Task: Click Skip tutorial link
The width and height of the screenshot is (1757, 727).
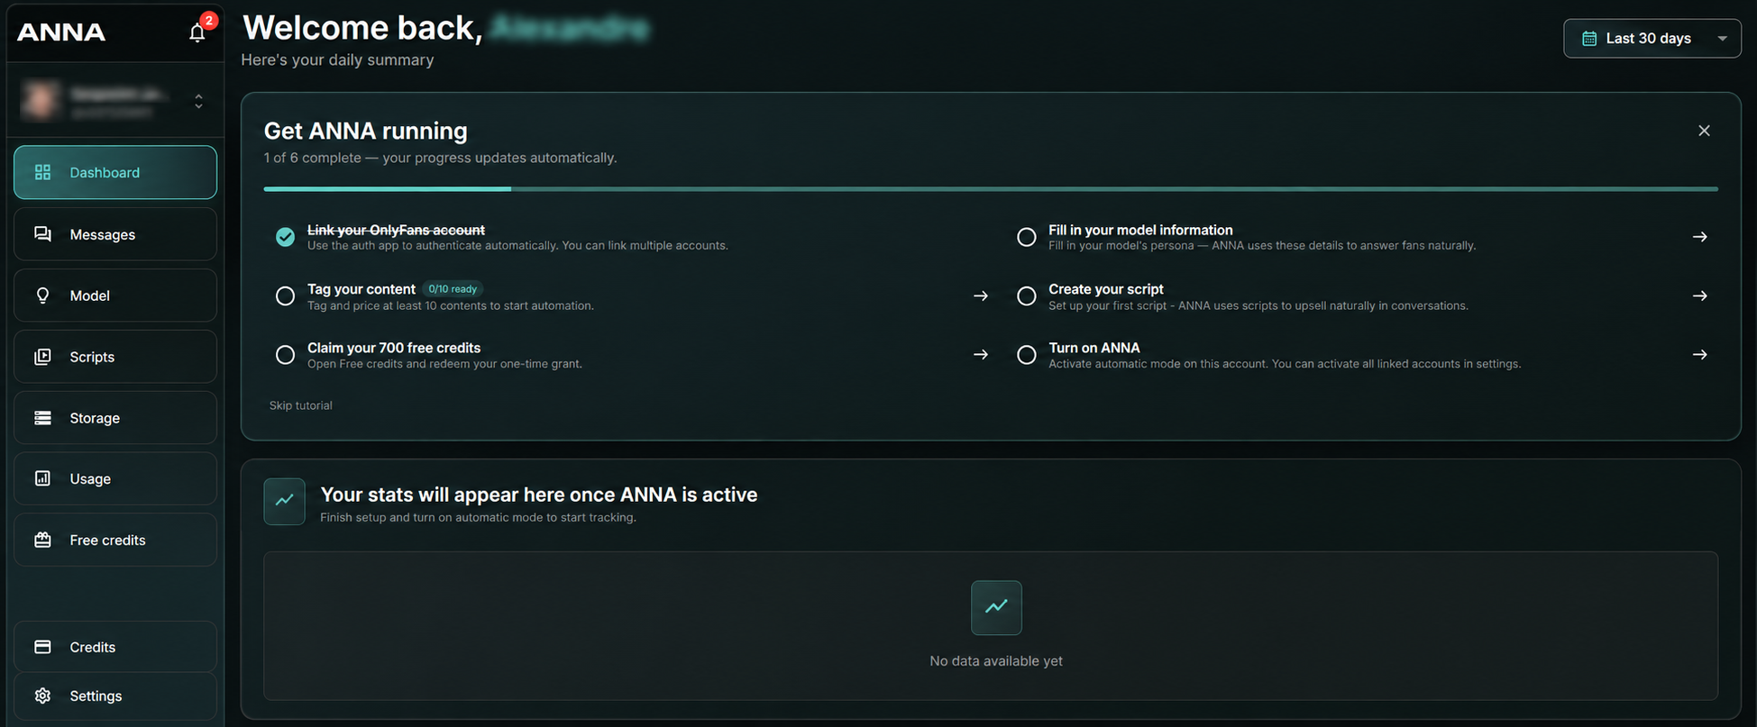Action: 300,405
